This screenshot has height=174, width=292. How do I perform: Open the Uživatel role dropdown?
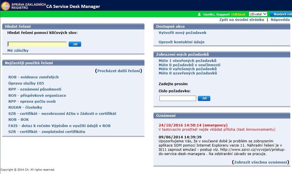coord(258,14)
